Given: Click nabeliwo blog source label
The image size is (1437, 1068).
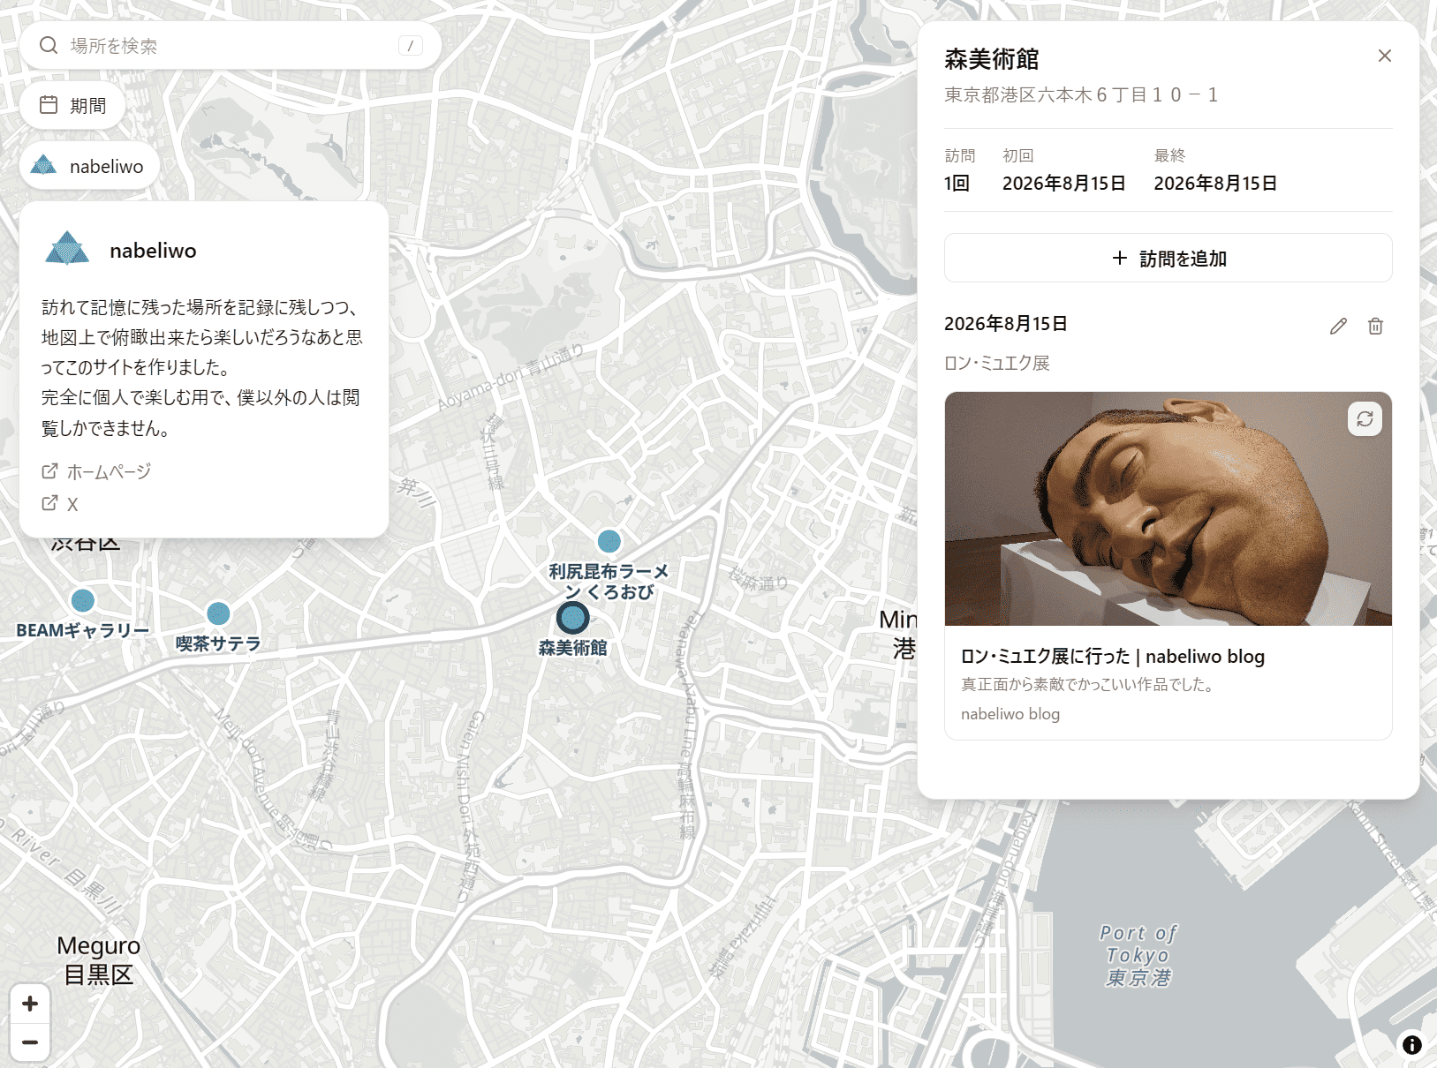Looking at the screenshot, I should coord(1010,714).
